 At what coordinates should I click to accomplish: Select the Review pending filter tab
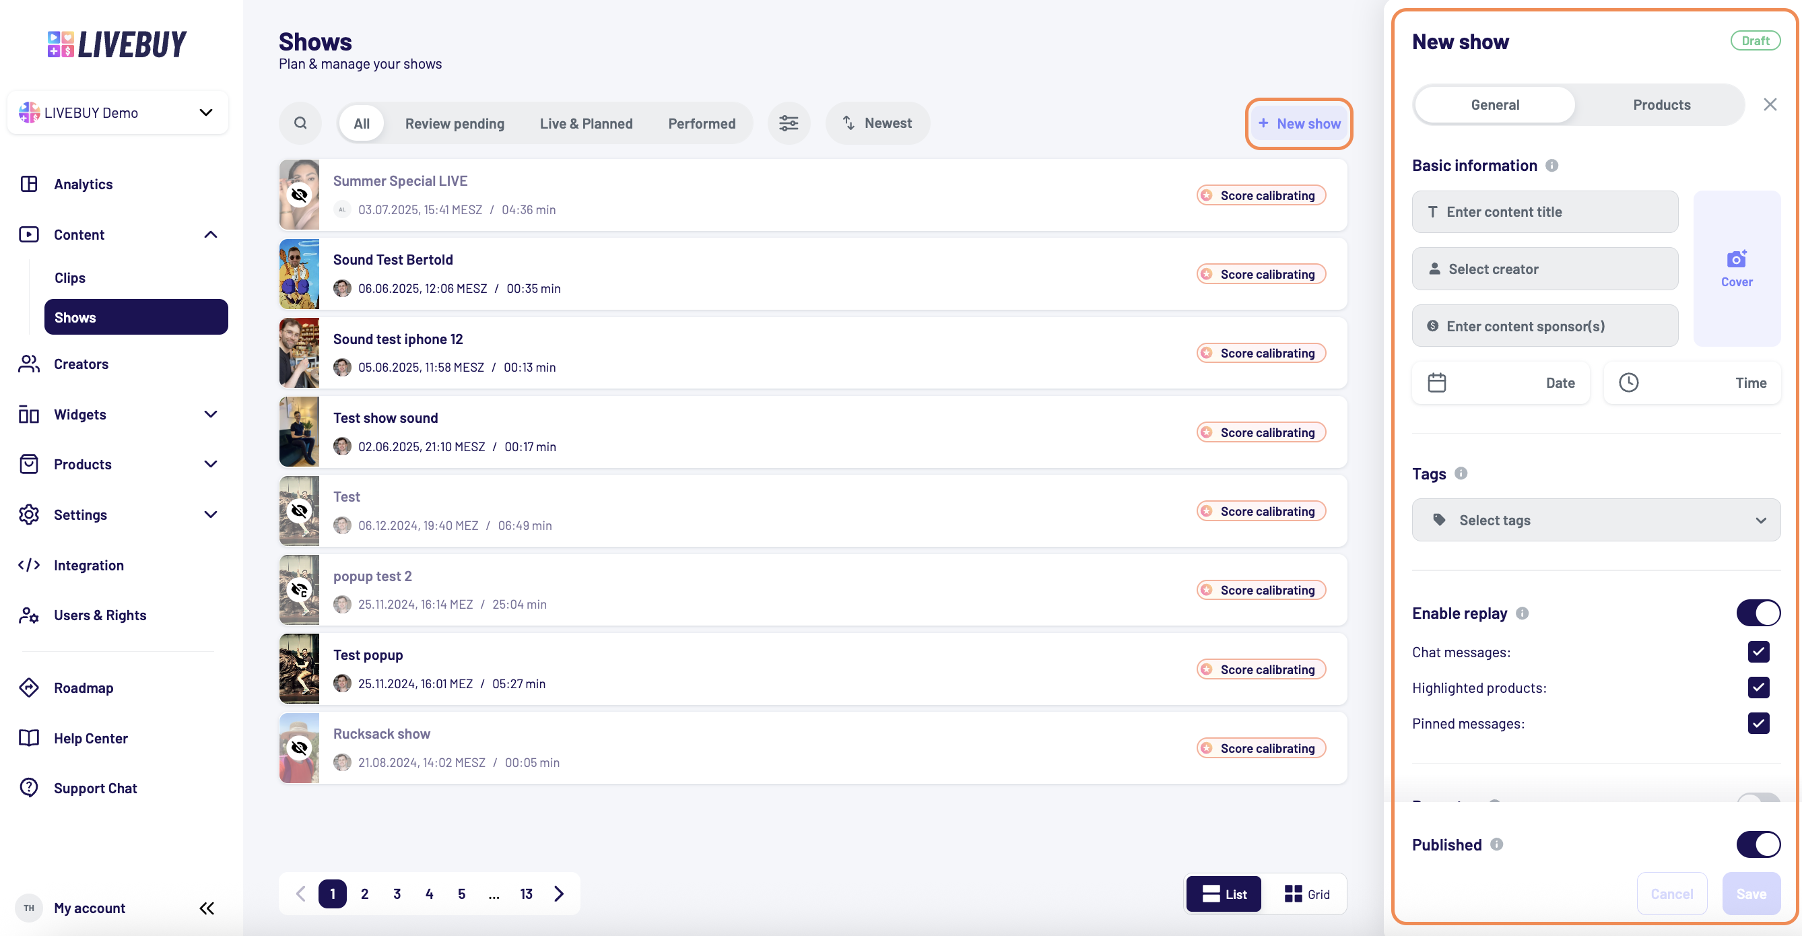click(x=454, y=123)
